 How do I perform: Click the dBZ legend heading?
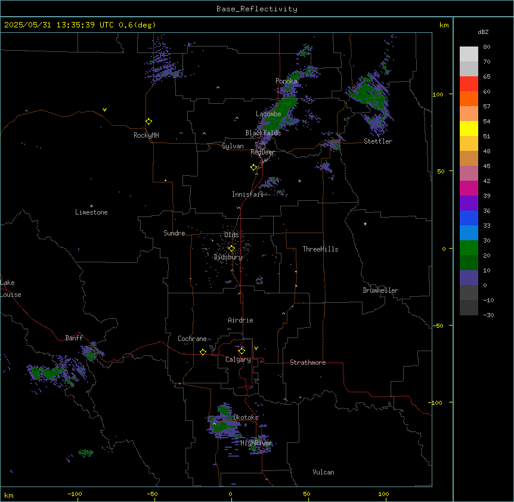tap(483, 32)
